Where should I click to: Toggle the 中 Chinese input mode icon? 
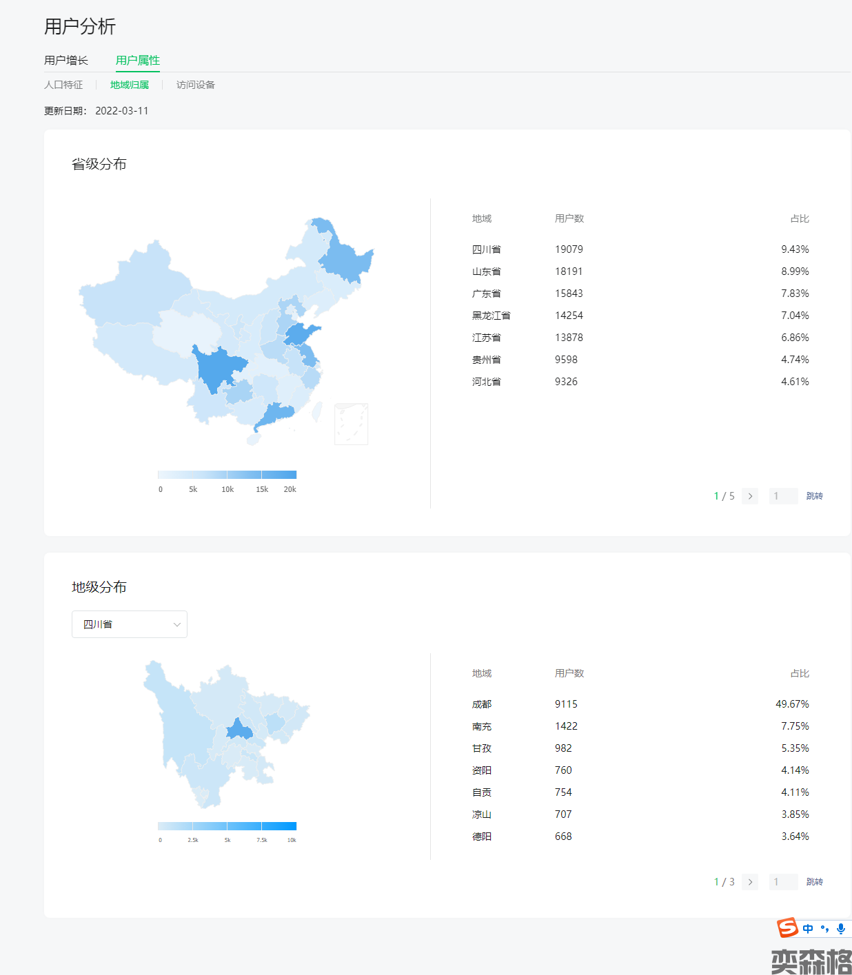[x=808, y=929]
